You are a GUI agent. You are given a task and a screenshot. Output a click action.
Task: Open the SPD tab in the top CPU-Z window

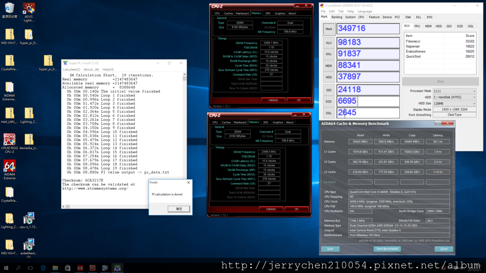[x=268, y=13]
